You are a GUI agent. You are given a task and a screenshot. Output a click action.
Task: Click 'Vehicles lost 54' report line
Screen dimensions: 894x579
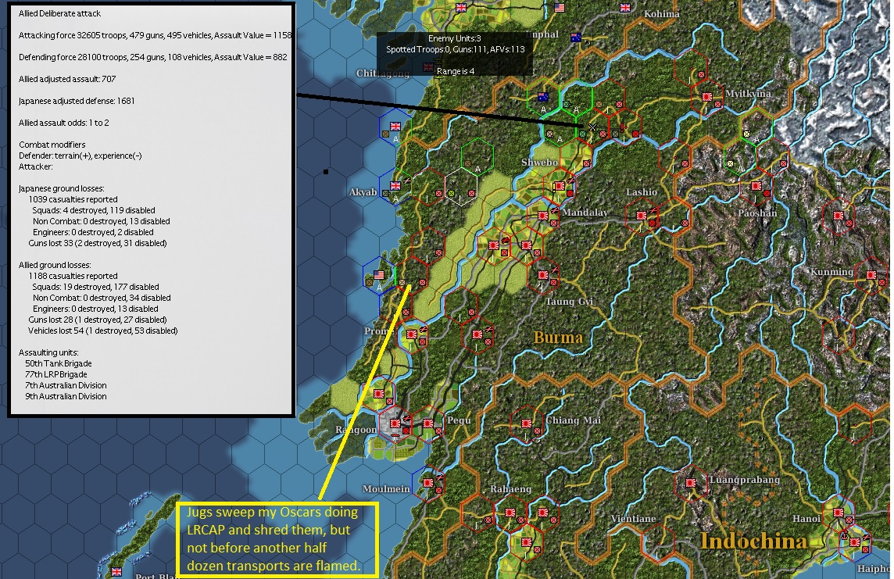click(102, 331)
